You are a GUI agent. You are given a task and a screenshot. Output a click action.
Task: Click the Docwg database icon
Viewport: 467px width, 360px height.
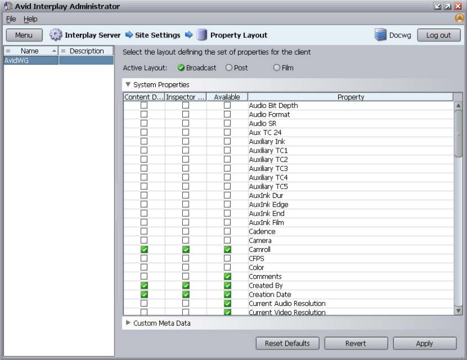click(x=381, y=35)
